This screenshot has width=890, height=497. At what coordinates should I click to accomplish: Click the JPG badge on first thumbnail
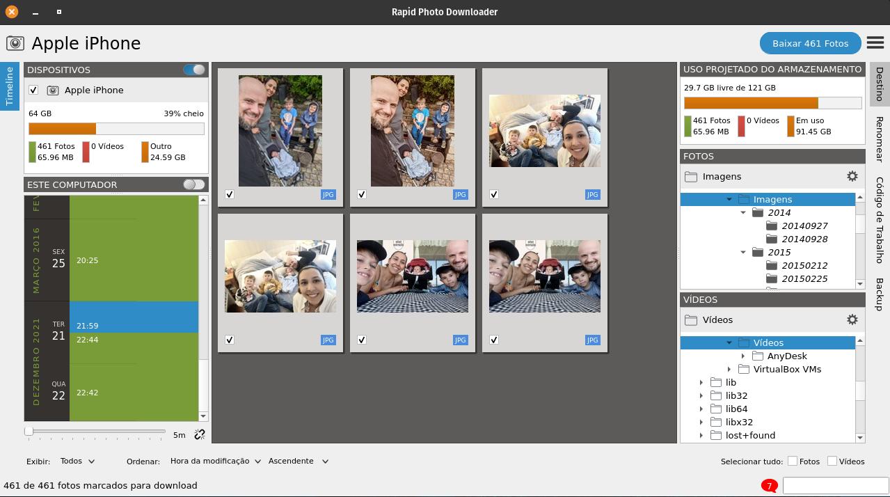(x=328, y=194)
